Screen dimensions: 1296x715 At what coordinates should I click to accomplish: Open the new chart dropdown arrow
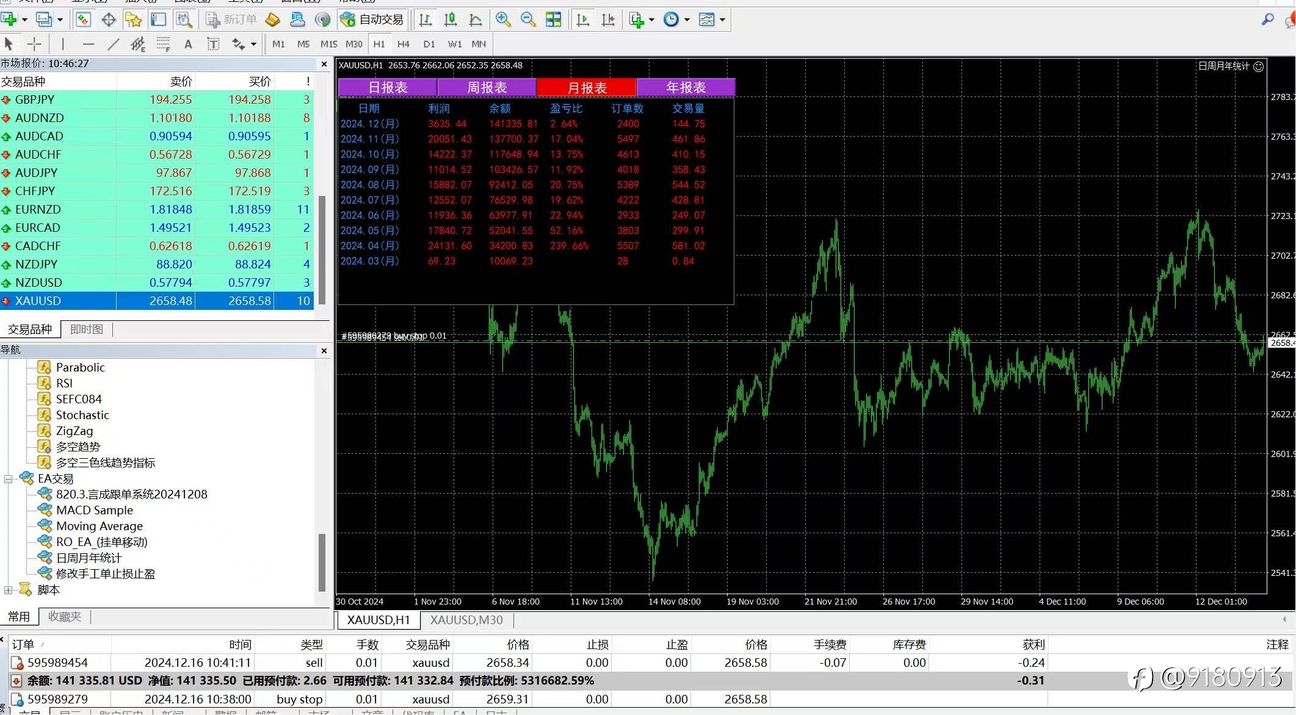click(x=24, y=20)
